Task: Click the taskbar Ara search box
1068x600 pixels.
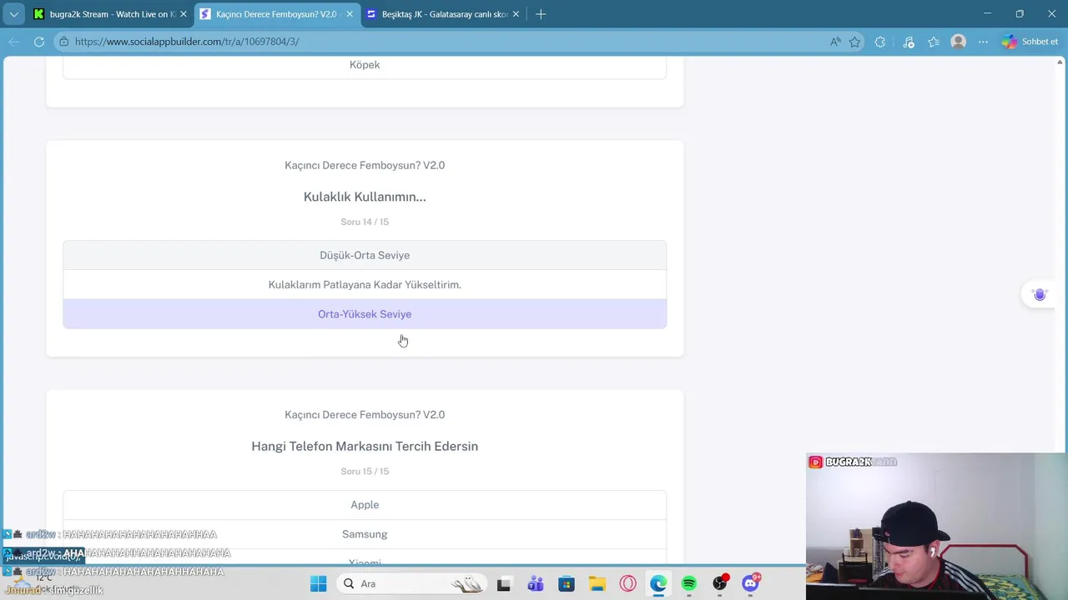Action: tap(412, 584)
